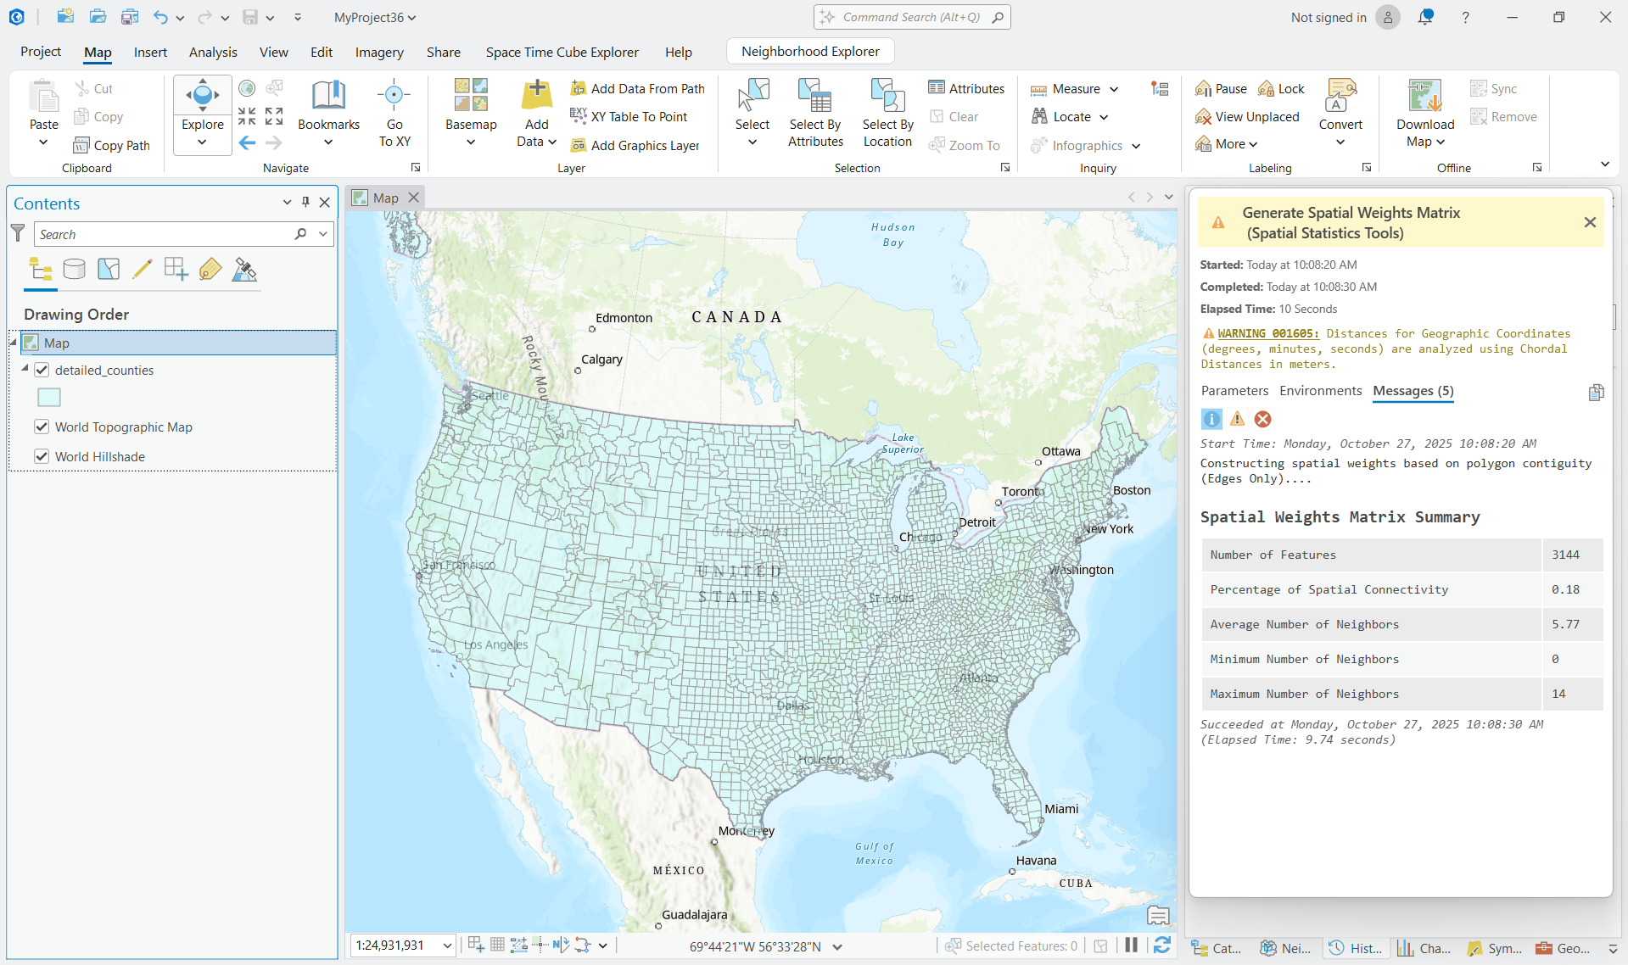The height and width of the screenshot is (965, 1628).
Task: Click the Clear selection tool
Action: (954, 116)
